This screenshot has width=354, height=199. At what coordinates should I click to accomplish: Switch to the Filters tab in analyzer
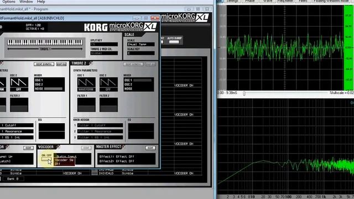click(303, 1)
